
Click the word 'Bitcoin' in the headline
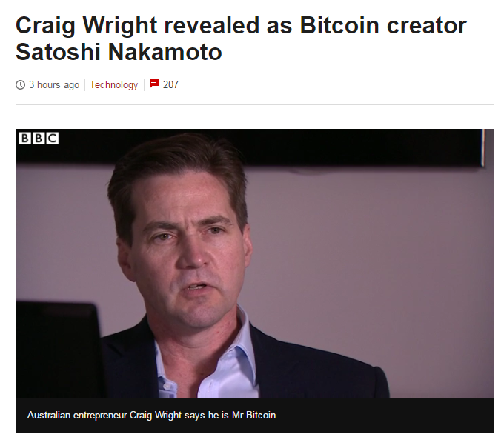tap(339, 25)
